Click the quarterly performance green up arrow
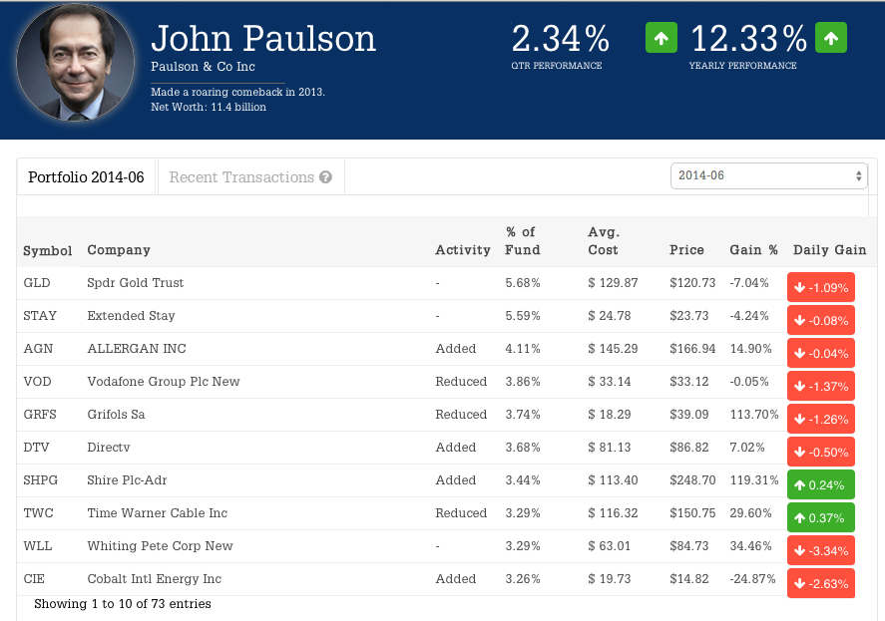 tap(661, 38)
